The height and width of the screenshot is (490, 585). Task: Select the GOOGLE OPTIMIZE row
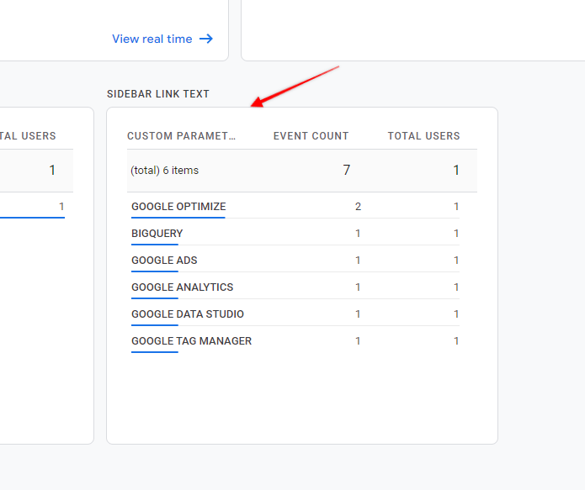point(295,207)
